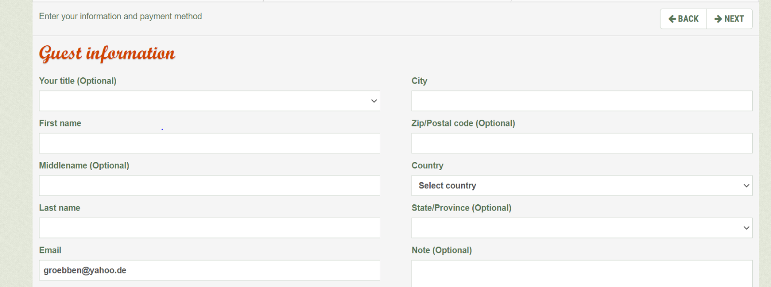
Task: Click the 'Guest information' heading
Action: tap(107, 53)
